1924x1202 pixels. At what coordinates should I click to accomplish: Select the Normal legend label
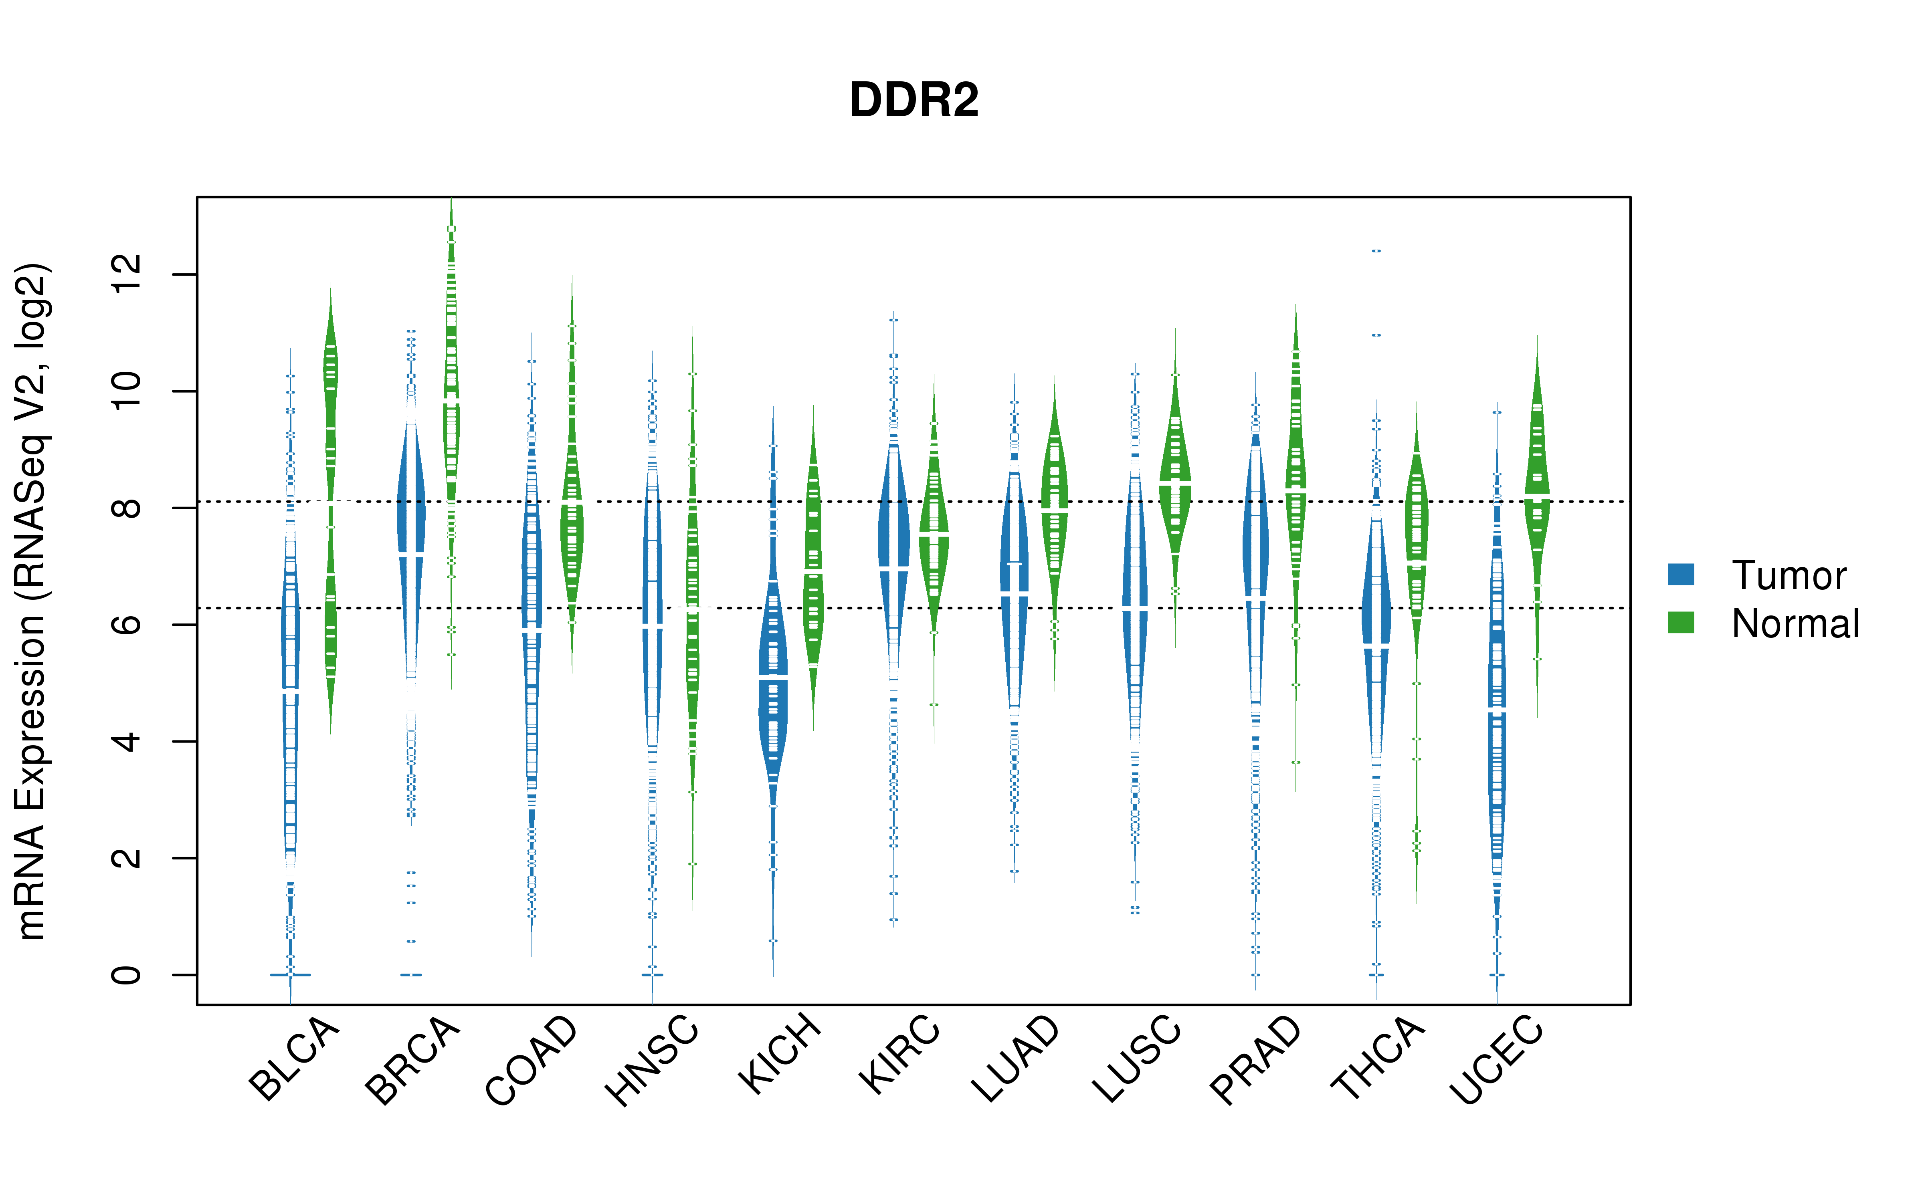1795,623
